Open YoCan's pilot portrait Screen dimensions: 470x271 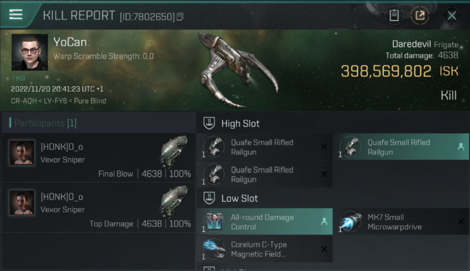(x=30, y=52)
